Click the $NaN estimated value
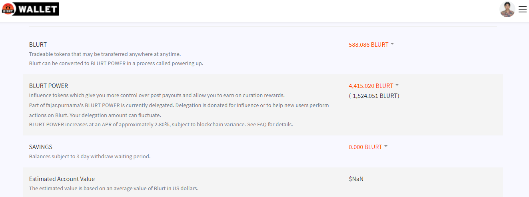Image resolution: width=529 pixels, height=197 pixels. point(356,179)
